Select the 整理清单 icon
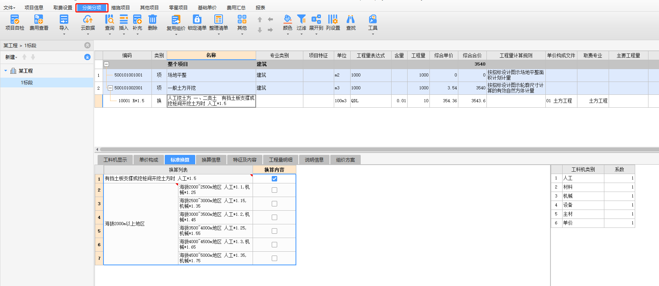This screenshot has width=659, height=286. 218,20
